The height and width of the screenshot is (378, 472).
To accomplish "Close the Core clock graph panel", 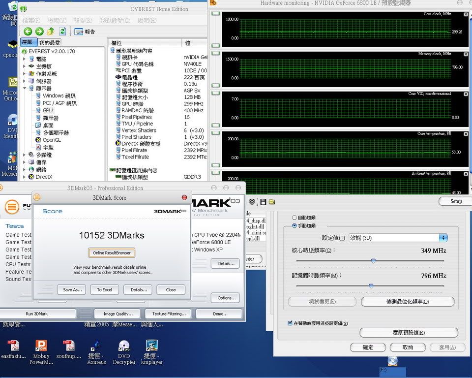I will pyautogui.click(x=466, y=14).
